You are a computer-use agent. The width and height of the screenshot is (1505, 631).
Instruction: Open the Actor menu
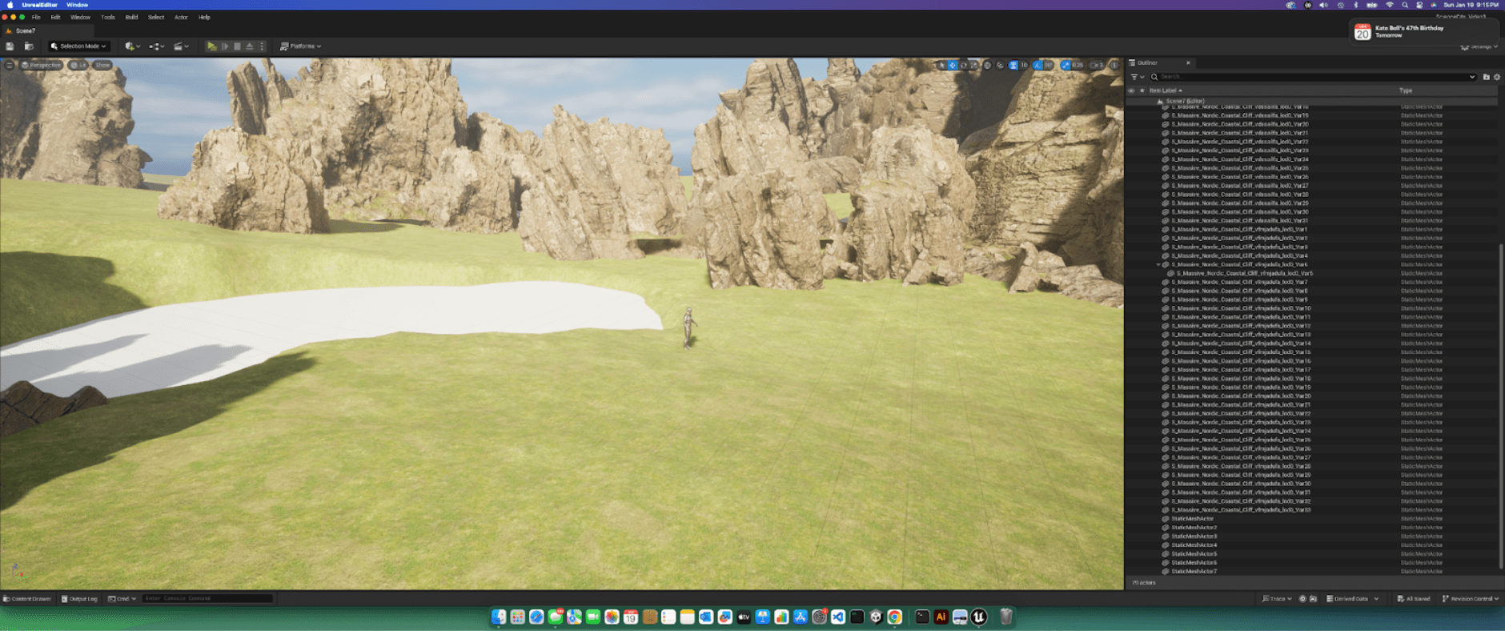(181, 17)
